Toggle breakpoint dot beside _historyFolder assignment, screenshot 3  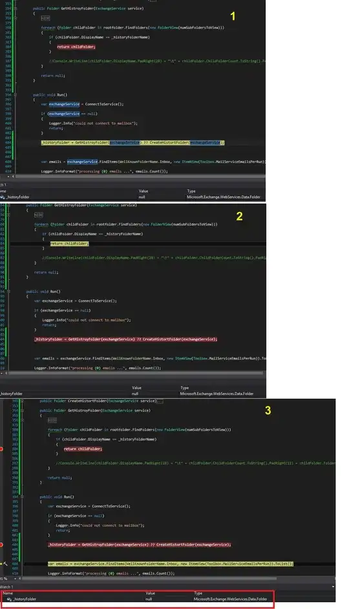(1, 544)
